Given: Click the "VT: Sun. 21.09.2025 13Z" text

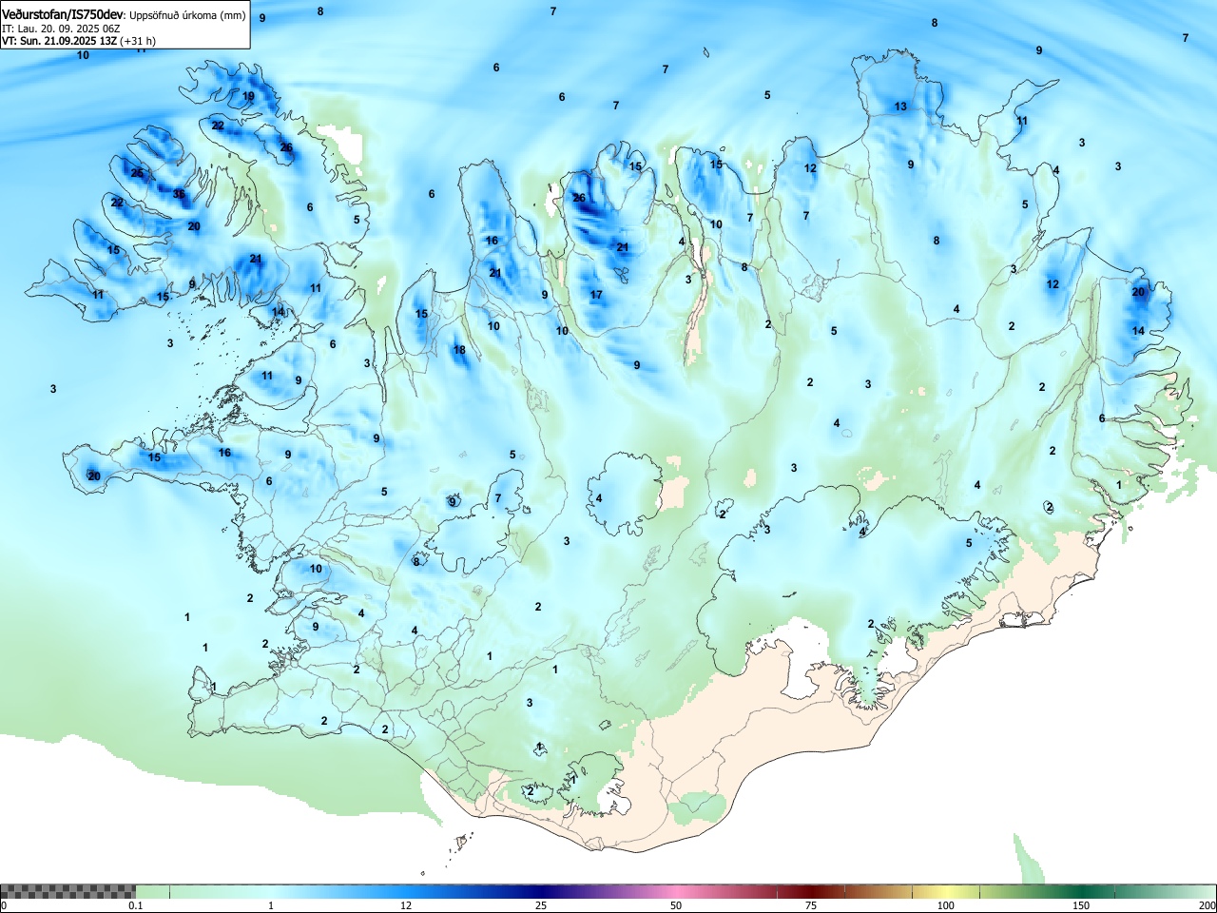Looking at the screenshot, I should (x=59, y=41).
